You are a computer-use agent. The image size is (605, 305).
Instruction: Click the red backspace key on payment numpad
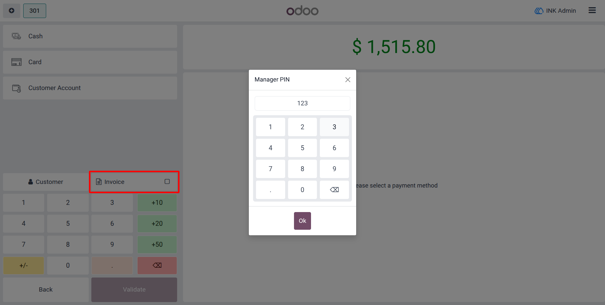click(157, 265)
